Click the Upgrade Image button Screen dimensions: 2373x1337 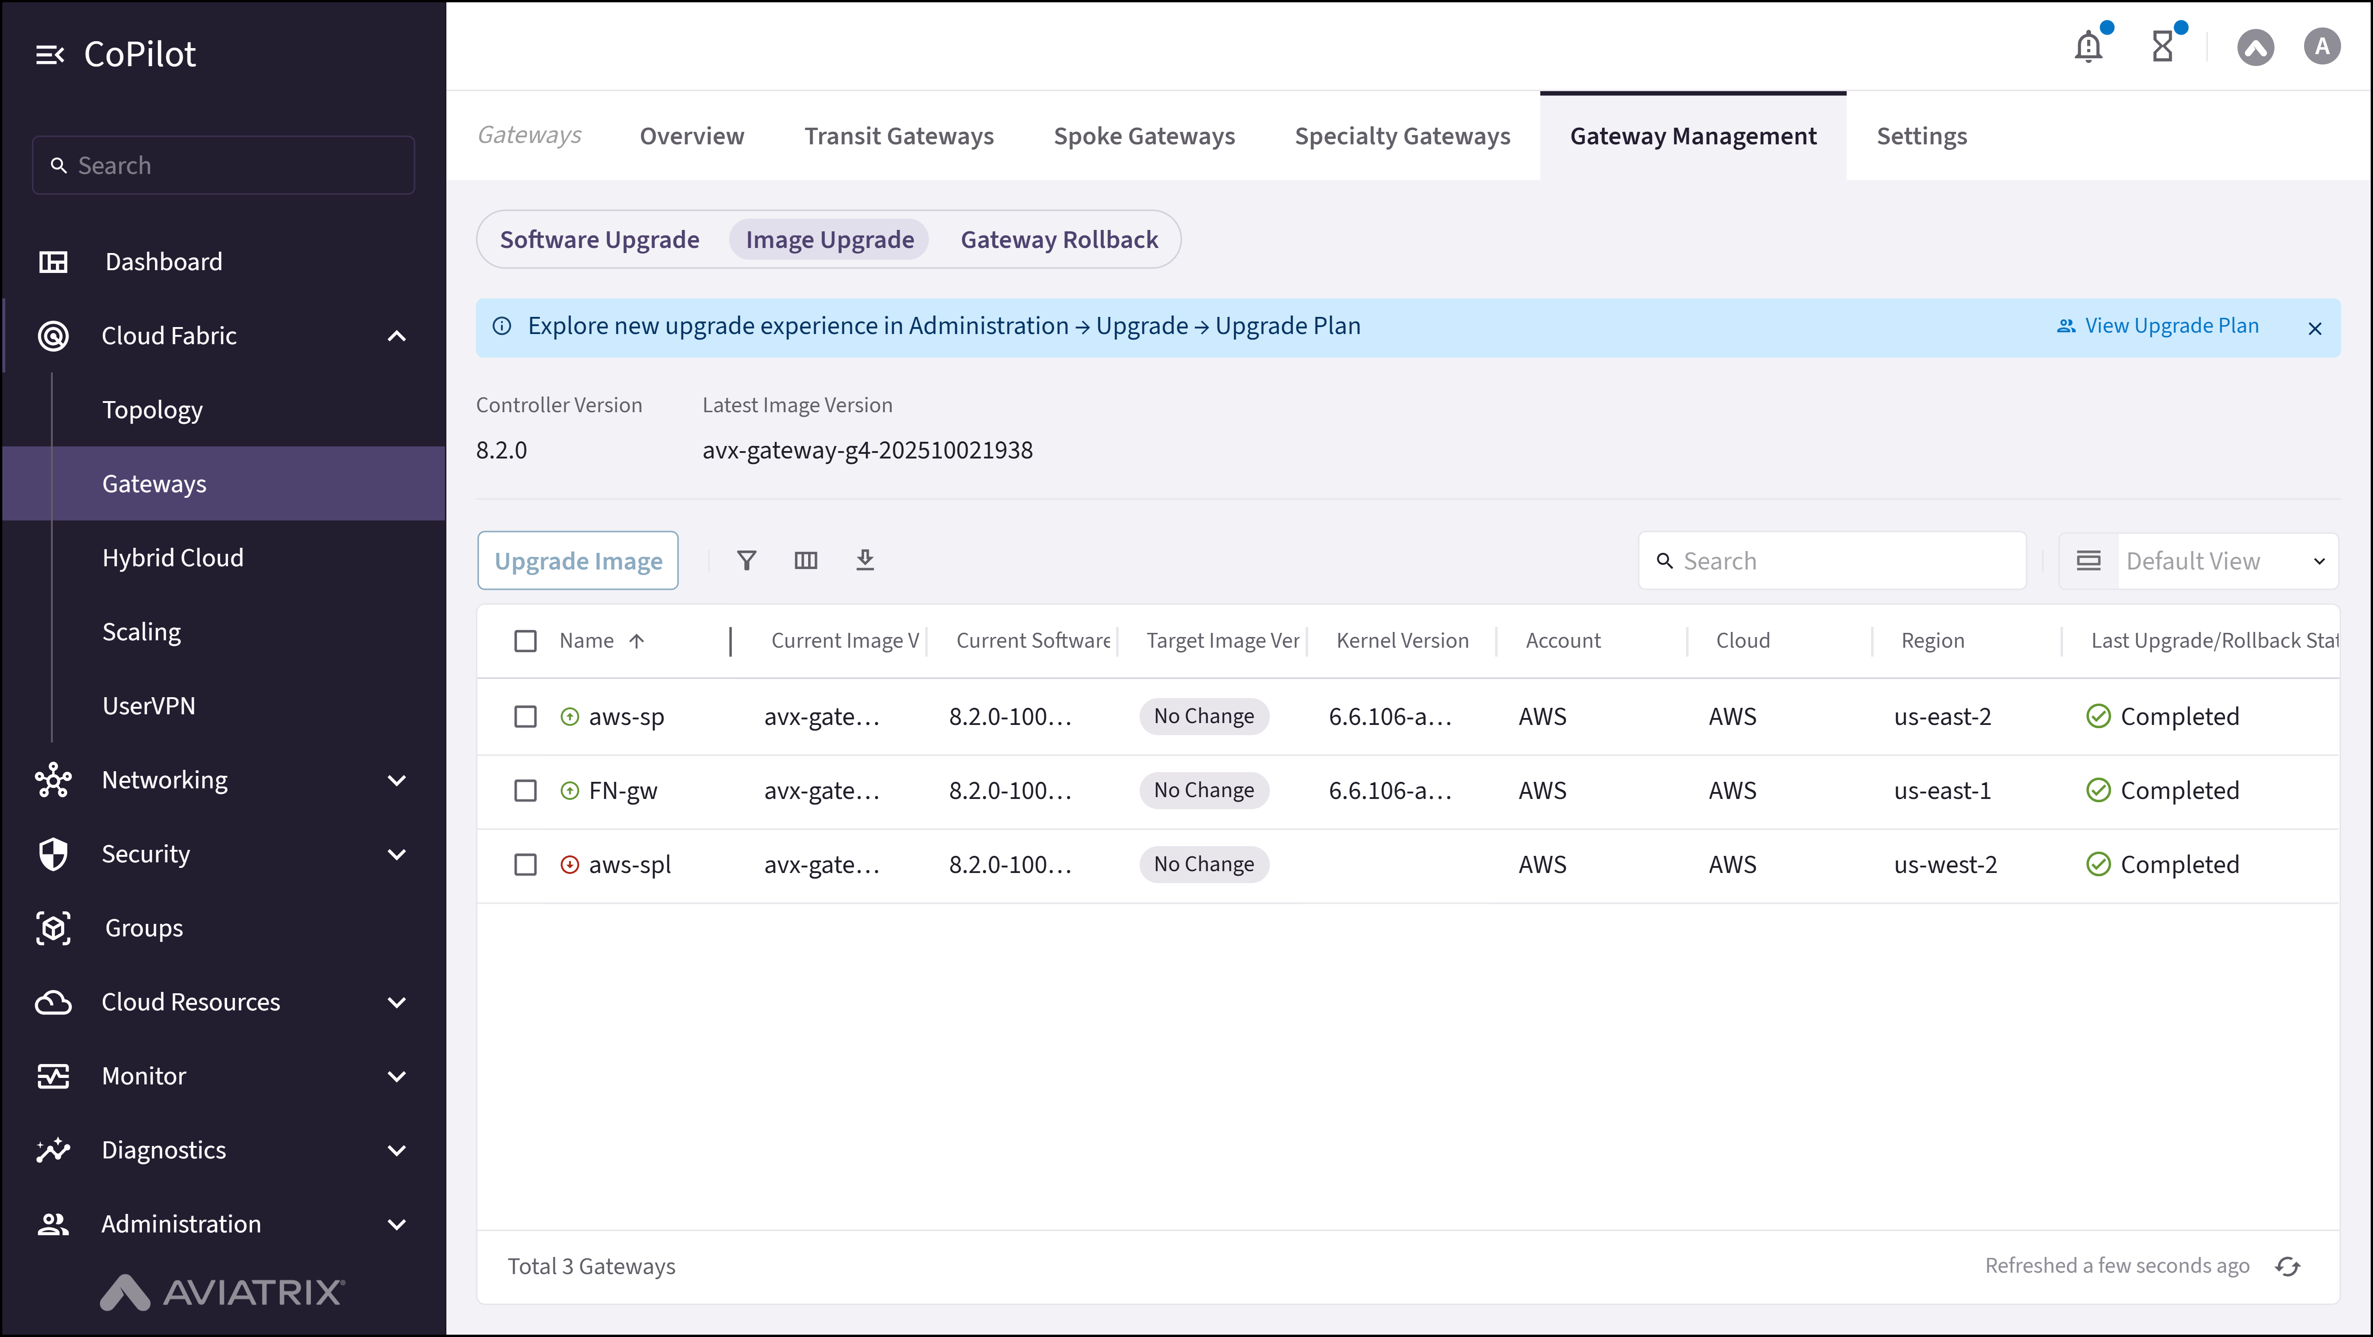(x=577, y=560)
